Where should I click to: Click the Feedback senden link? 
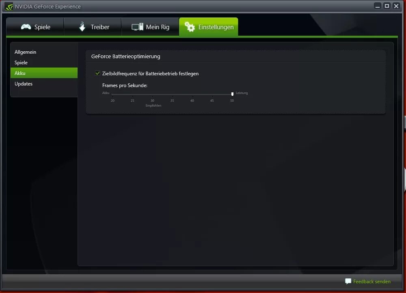point(372,281)
